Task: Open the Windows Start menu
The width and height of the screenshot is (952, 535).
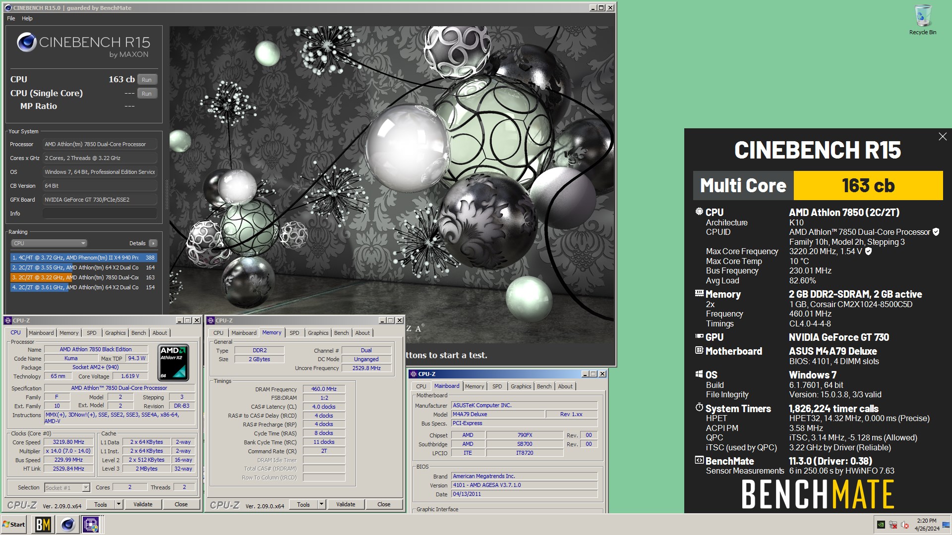Action: 14,525
